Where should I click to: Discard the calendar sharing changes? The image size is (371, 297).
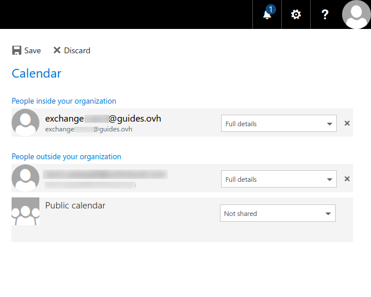(72, 50)
